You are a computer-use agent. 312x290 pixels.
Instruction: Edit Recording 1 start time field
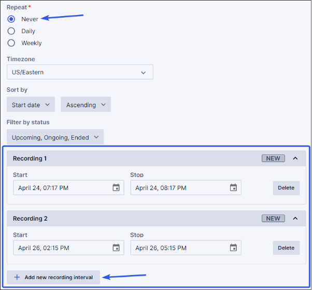[x=62, y=188]
